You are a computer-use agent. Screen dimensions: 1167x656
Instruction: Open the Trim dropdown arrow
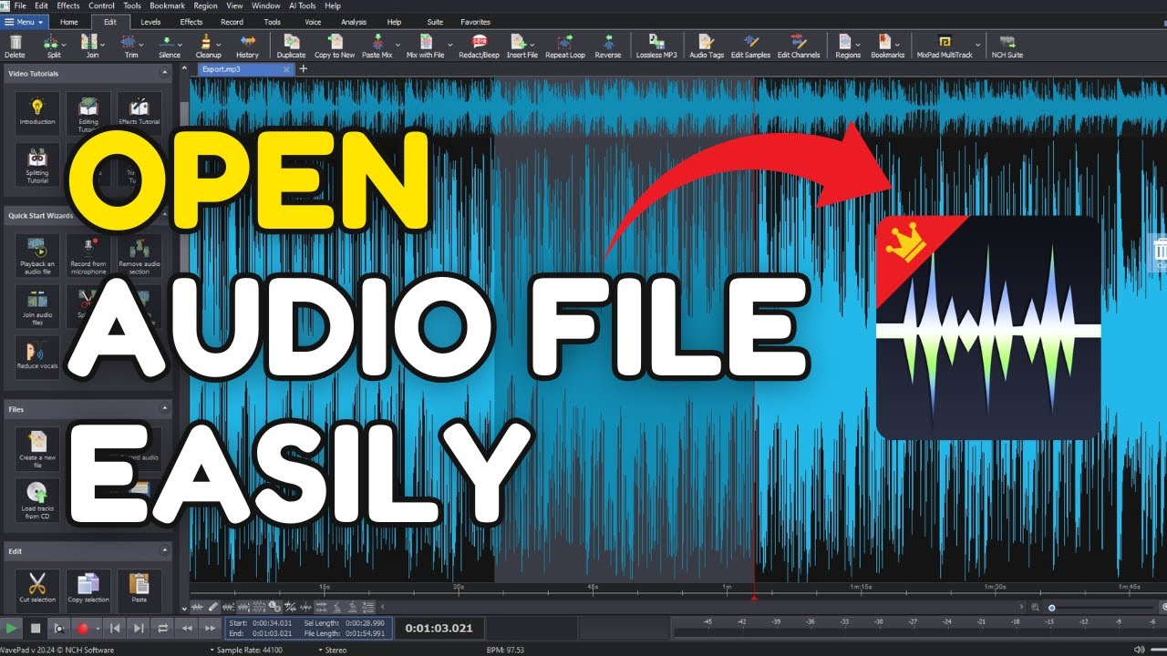tap(143, 43)
